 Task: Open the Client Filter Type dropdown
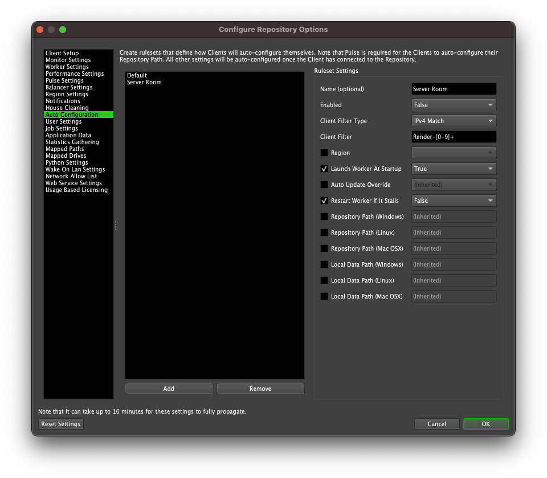point(454,121)
